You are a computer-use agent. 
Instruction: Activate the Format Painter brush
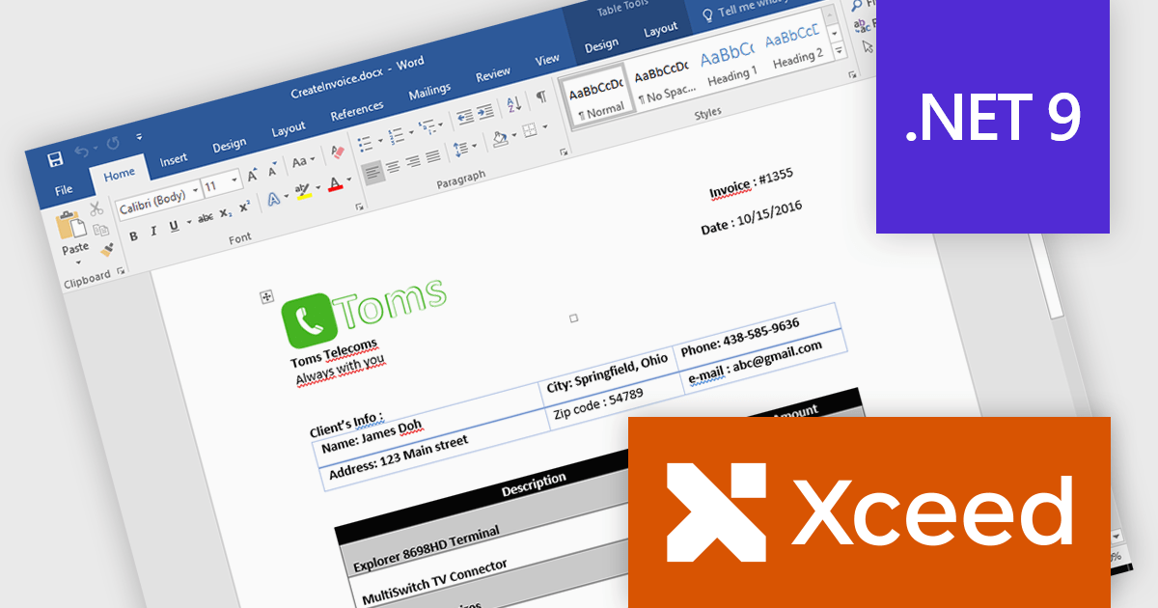pyautogui.click(x=106, y=249)
